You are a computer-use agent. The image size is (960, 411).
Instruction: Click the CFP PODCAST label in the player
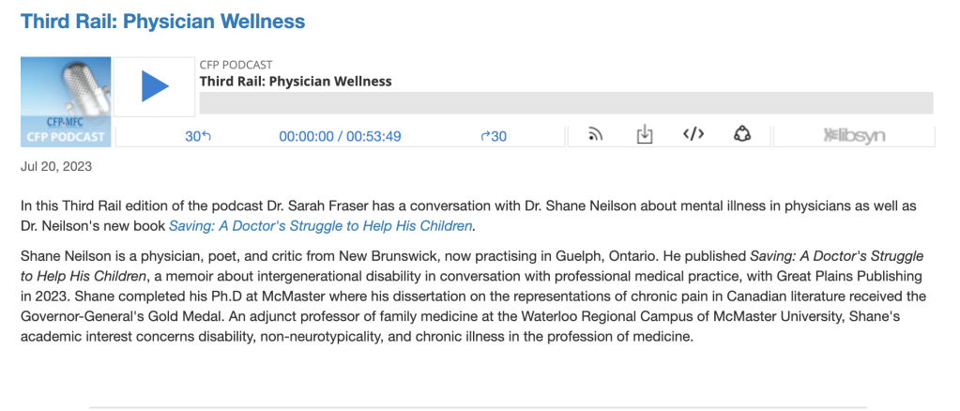(x=236, y=65)
